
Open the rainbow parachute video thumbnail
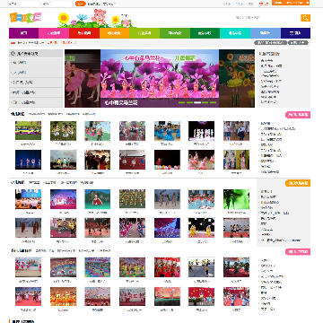point(28,131)
